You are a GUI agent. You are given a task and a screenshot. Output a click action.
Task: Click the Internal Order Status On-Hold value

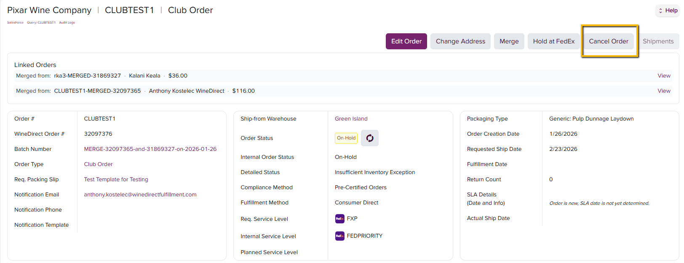tap(346, 157)
